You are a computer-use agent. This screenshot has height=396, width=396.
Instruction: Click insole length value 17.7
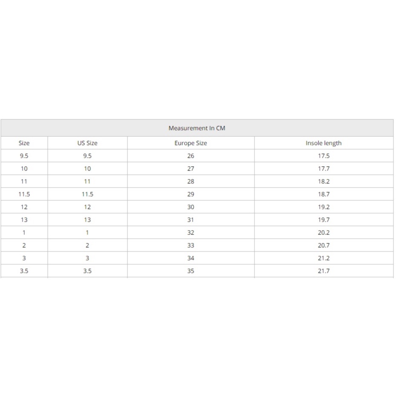324,169
